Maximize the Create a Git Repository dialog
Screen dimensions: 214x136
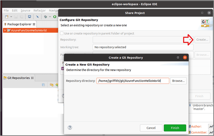tap(178, 57)
